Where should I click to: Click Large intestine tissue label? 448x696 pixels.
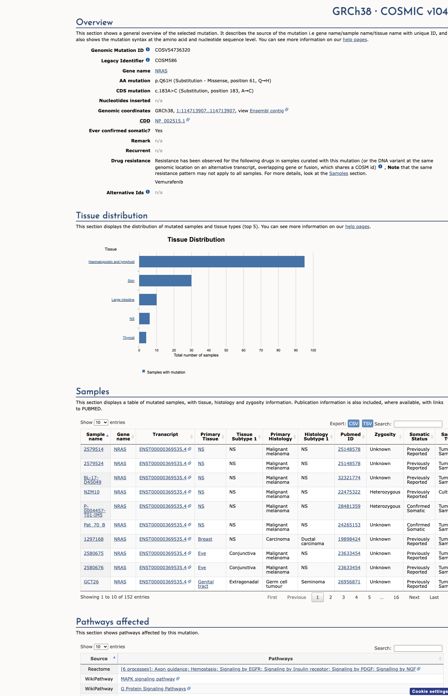point(123,300)
